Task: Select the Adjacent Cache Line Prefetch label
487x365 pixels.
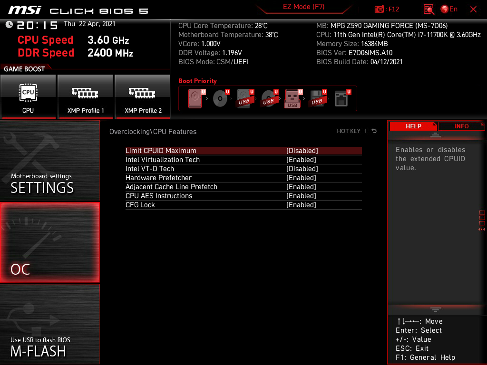Action: pos(171,186)
